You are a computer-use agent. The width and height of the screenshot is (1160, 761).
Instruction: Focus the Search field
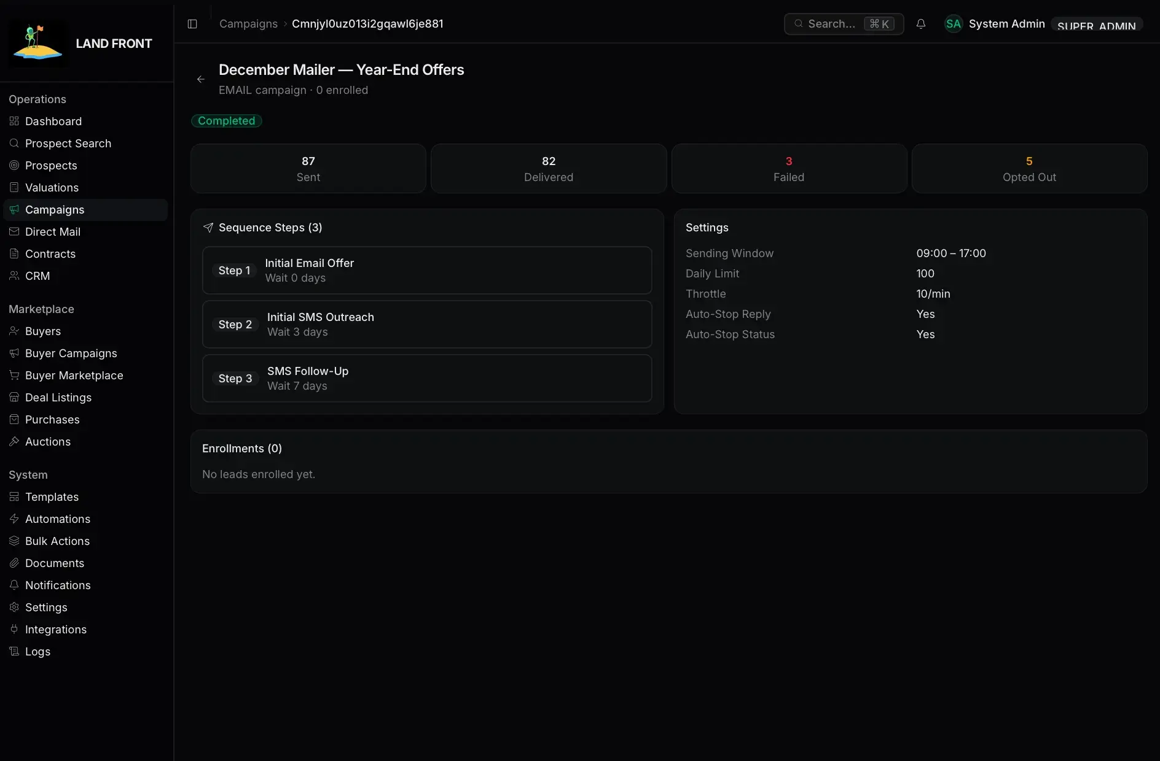point(844,24)
